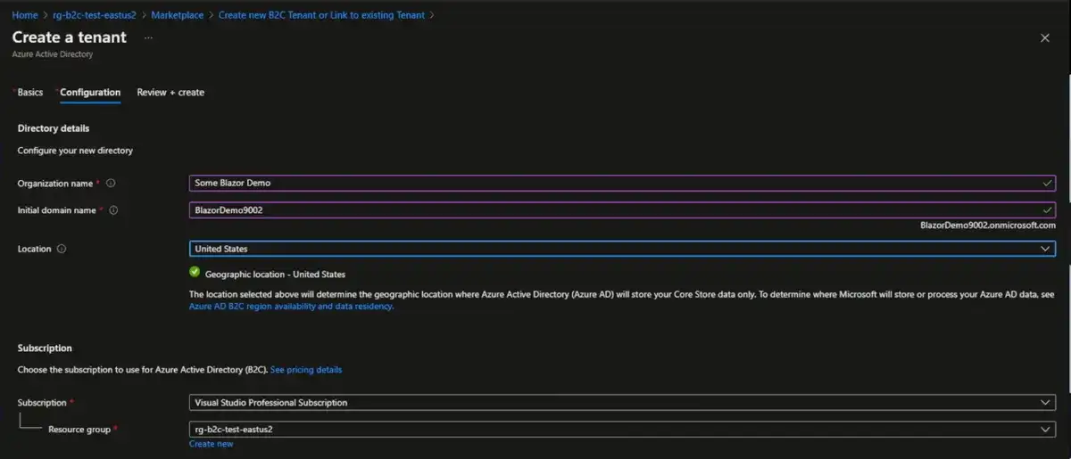Image resolution: width=1071 pixels, height=459 pixels.
Task: Click the ellipsis next to Create a tenant
Action: coord(148,37)
